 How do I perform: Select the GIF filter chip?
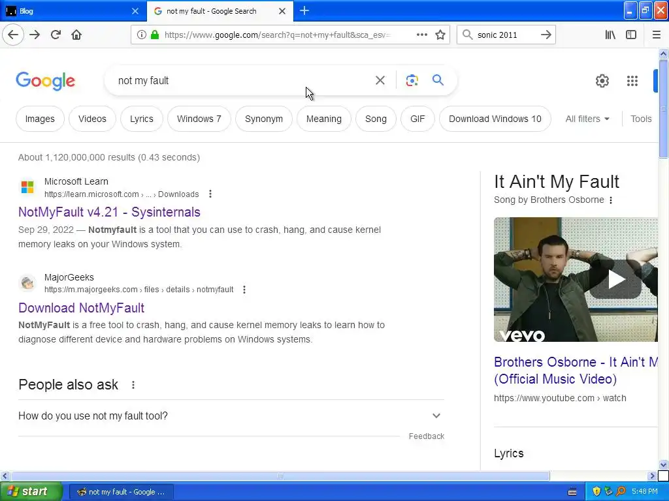coord(417,119)
